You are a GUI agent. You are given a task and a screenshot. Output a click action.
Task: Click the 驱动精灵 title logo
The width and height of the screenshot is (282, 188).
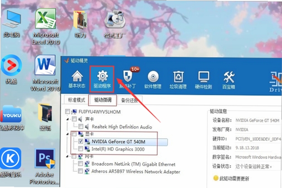coord(67,61)
